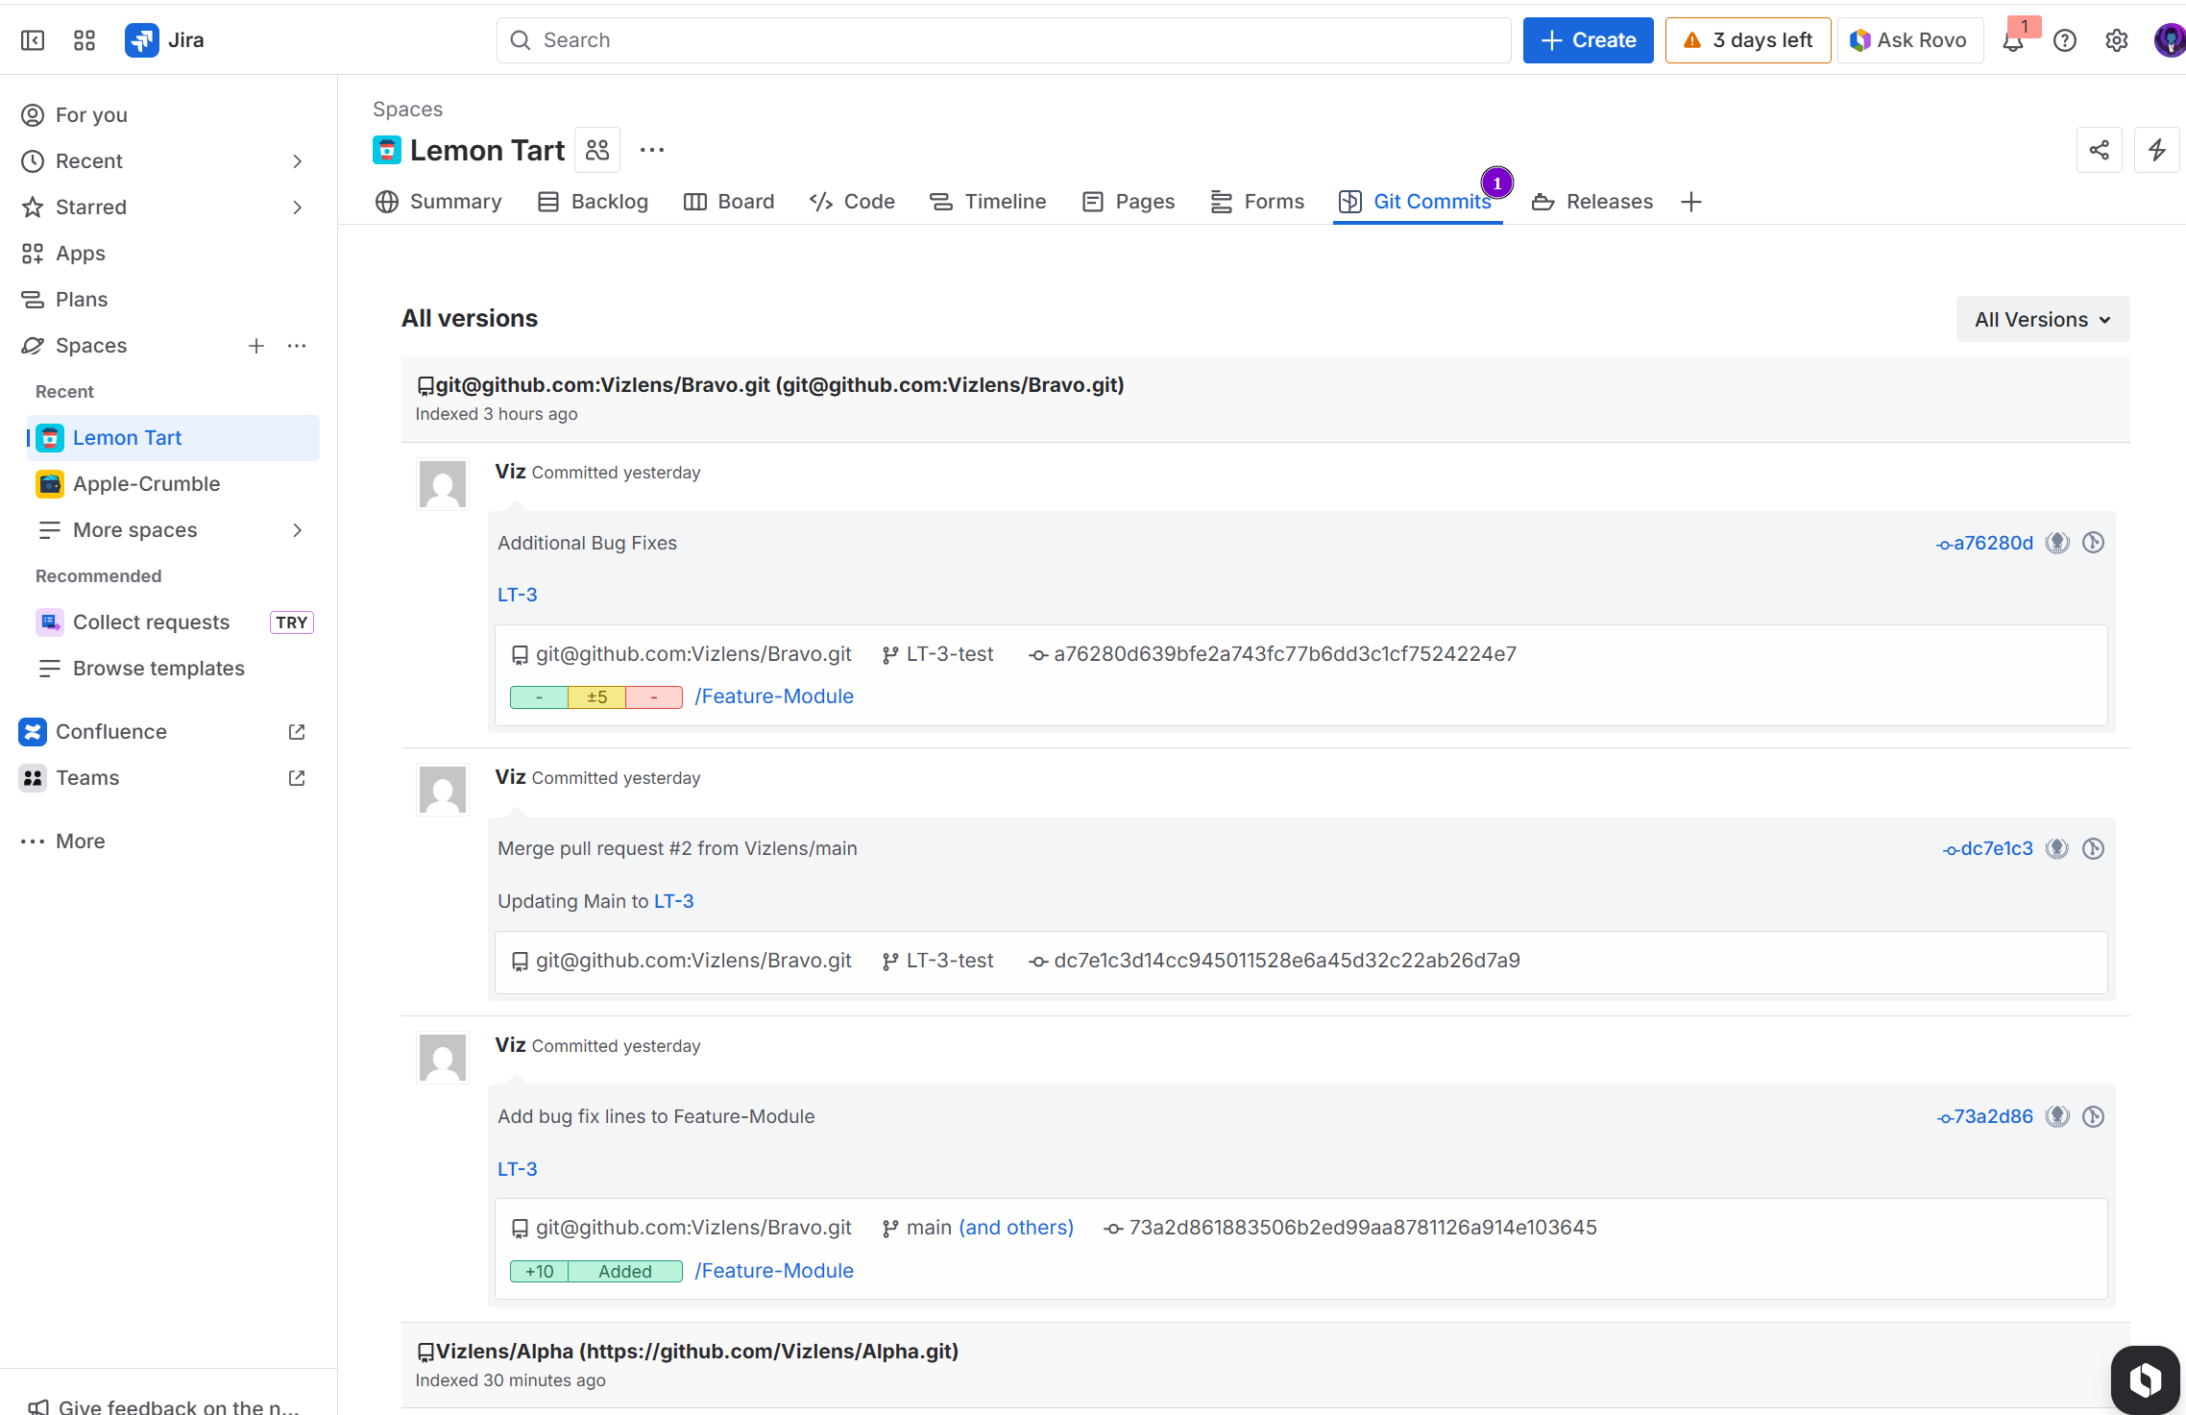Open GitHub icon for commit a76280d
This screenshot has width=2186, height=1415.
point(2057,543)
